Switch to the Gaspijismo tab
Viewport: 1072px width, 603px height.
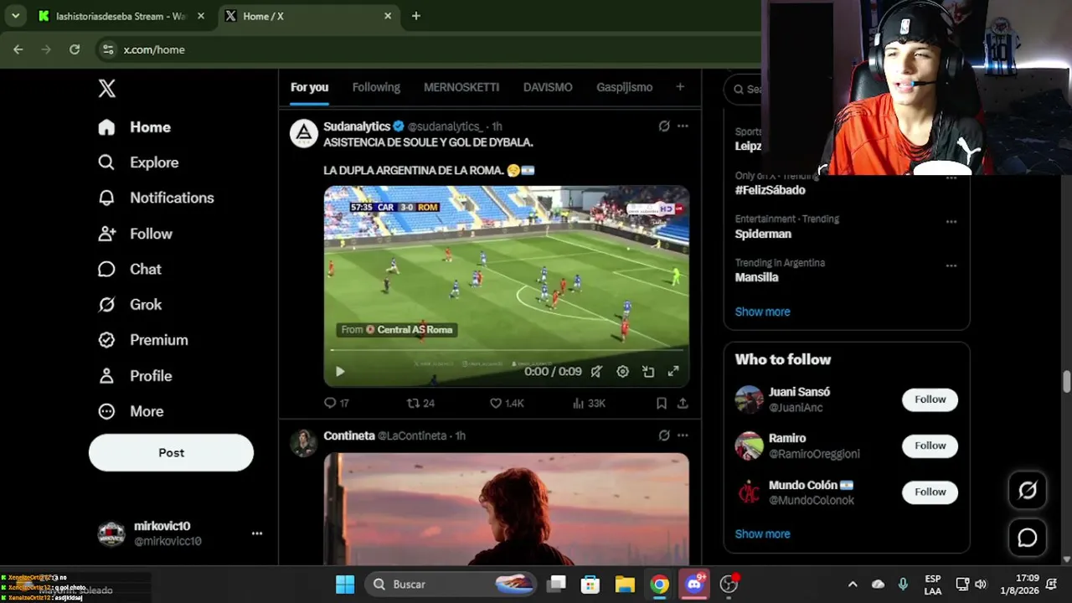pyautogui.click(x=624, y=87)
